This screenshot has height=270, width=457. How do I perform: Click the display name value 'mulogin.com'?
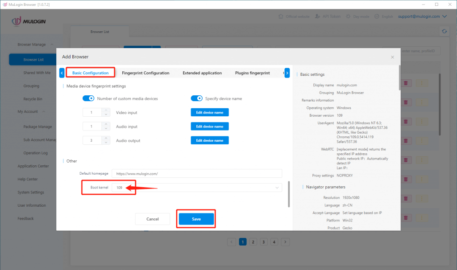click(x=346, y=85)
